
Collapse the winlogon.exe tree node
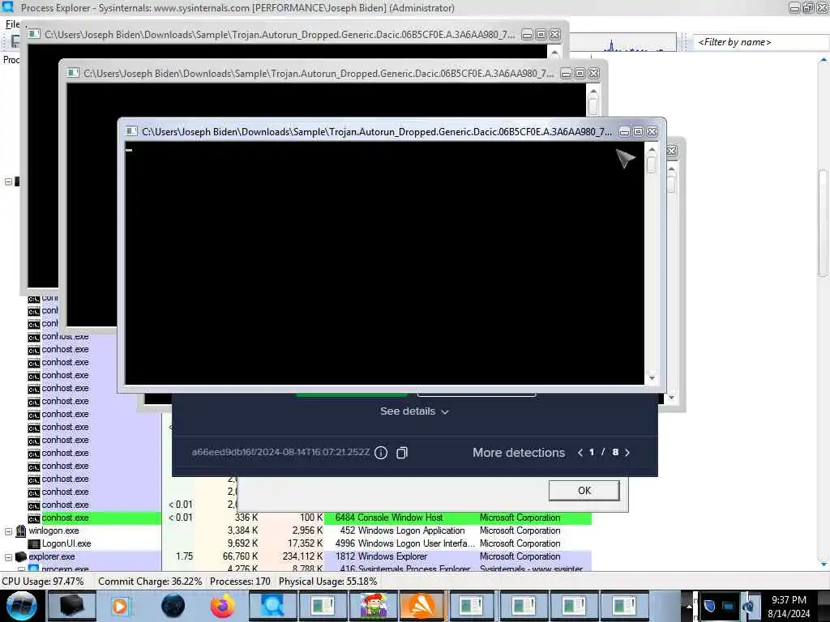pos(8,531)
